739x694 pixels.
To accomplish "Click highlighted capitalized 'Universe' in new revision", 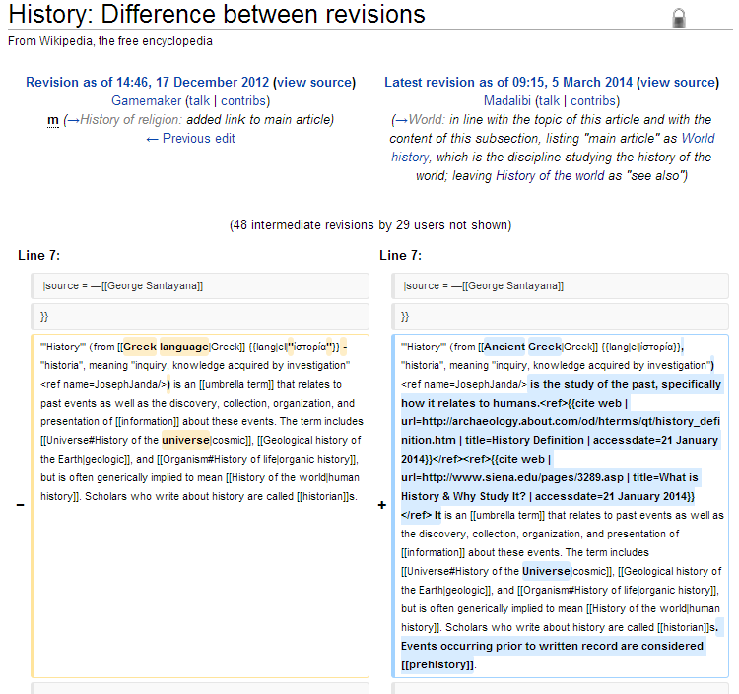I will [546, 571].
